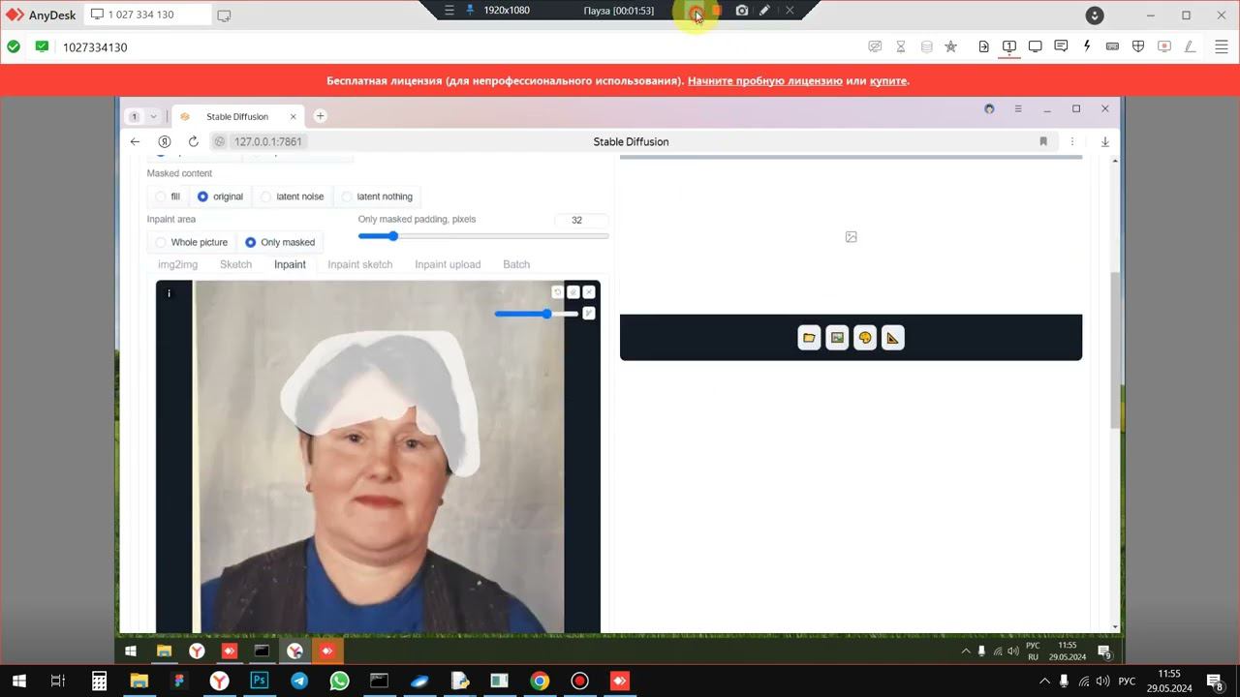The width and height of the screenshot is (1240, 697).
Task: Click the "купите" link in the red banner
Action: point(888,80)
